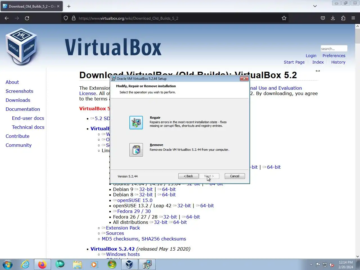The width and height of the screenshot is (360, 270).
Task: Open the Fedora 29 / 30 download
Action: [x=134, y=211]
